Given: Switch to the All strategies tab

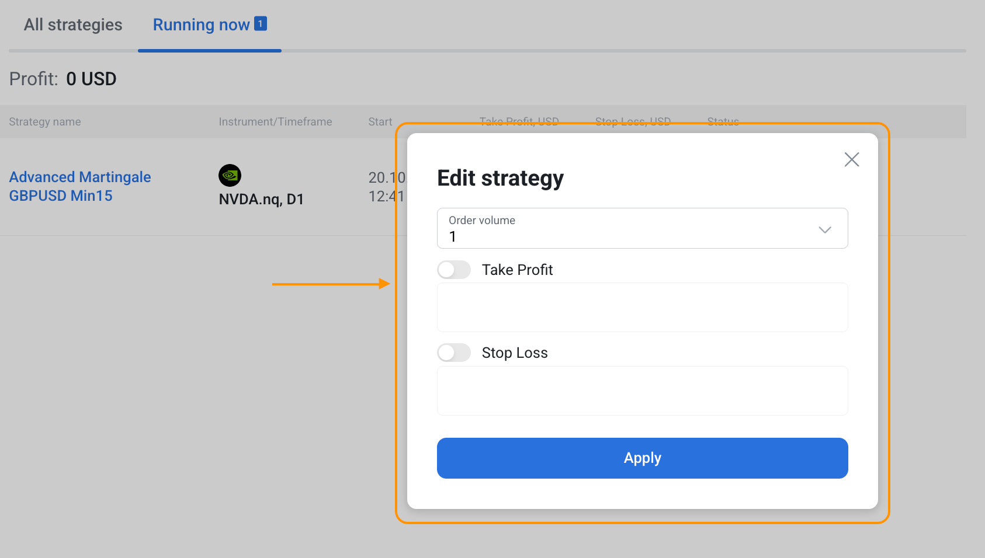Looking at the screenshot, I should point(73,25).
